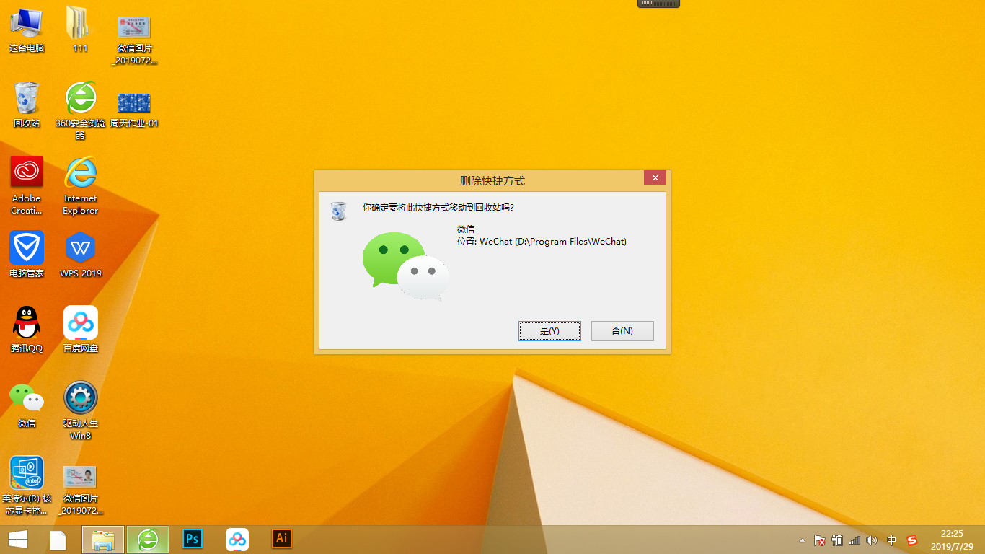Viewport: 985px width, 554px height.
Task: Cancel deletion with the 否(N) button
Action: [622, 331]
